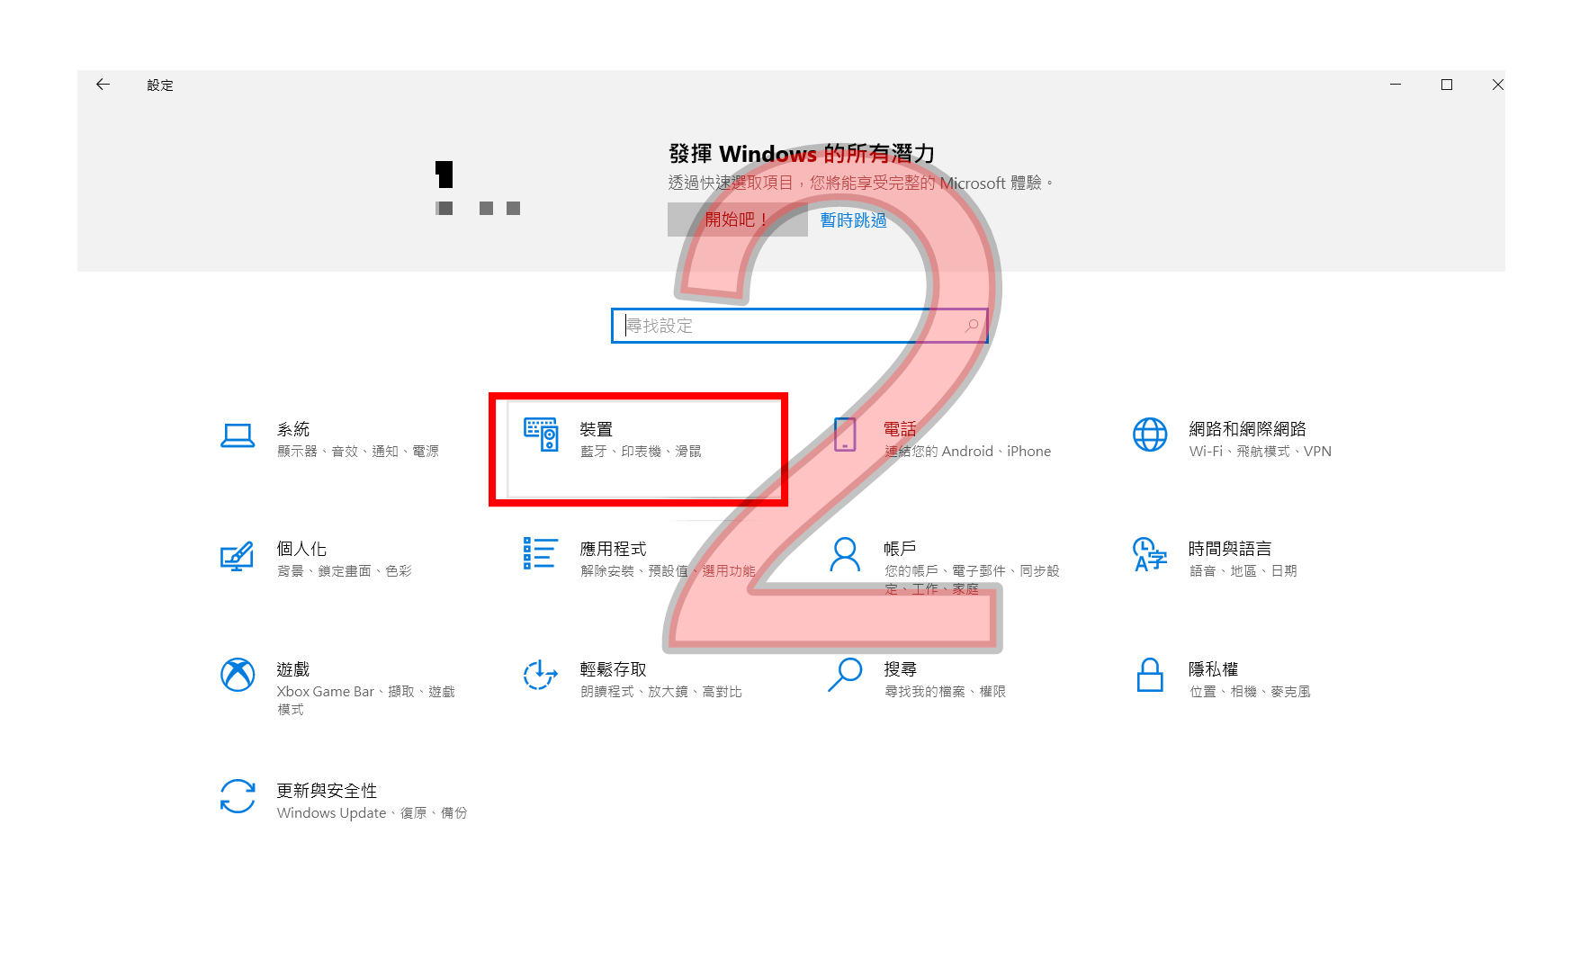Select the 個人化 title text
The height and width of the screenshot is (968, 1571).
[x=301, y=549]
